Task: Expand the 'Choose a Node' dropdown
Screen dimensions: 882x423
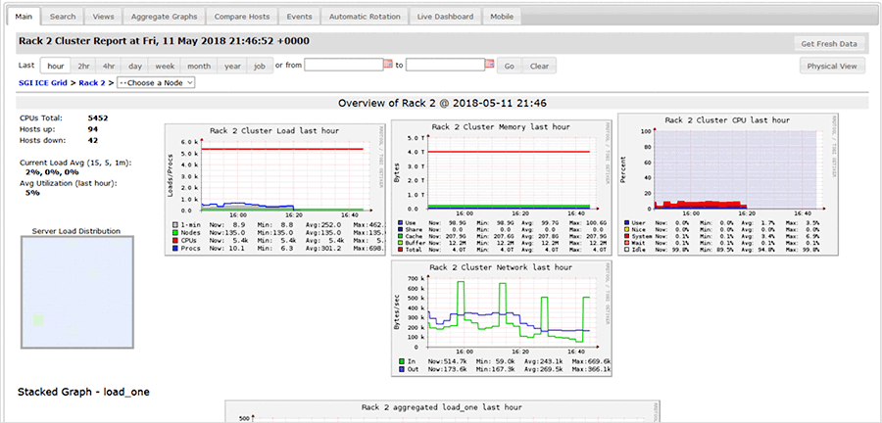Action: 156,83
